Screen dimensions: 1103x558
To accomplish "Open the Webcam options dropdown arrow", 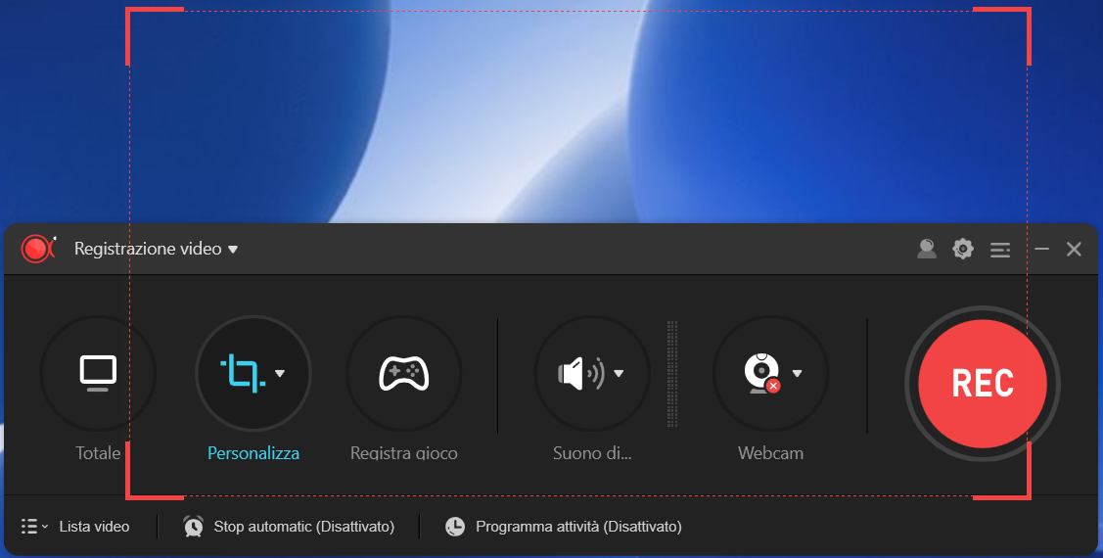I will [x=797, y=373].
